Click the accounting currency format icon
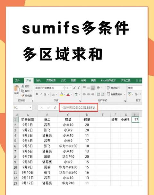Screen dimensions: 154x195 coord(130,94)
